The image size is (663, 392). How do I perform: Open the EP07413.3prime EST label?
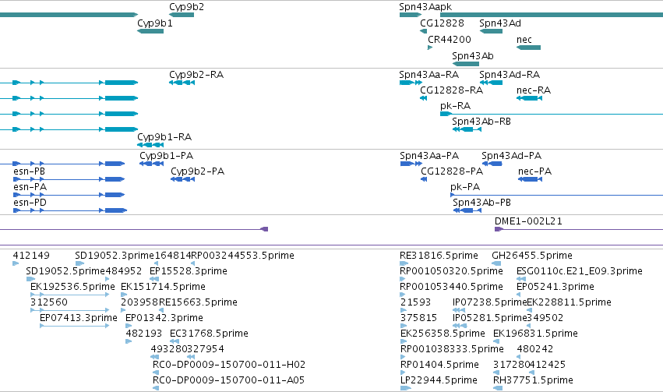[x=79, y=319]
